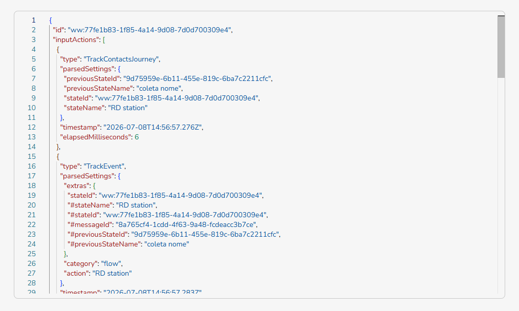519x311 pixels.
Task: Click messageId value "8a765cf4-1cdd-4f63-9a48-fcdeacc3b7ce"
Action: coord(186,224)
